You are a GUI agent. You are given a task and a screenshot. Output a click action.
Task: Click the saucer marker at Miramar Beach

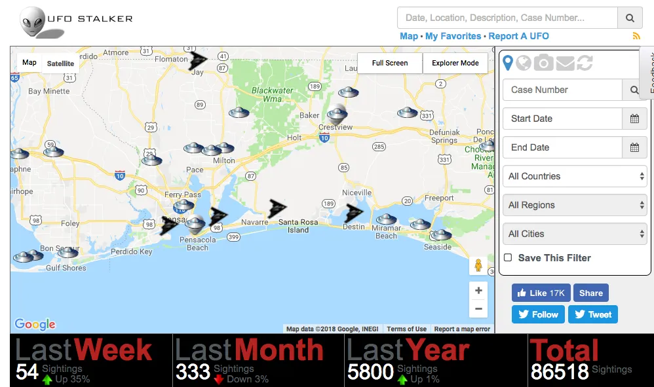point(386,219)
